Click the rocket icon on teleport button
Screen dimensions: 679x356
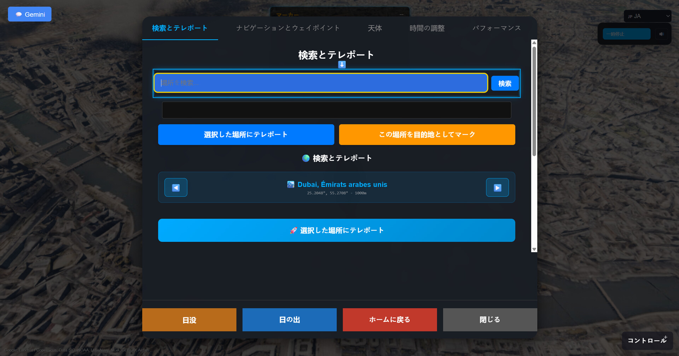click(x=293, y=230)
